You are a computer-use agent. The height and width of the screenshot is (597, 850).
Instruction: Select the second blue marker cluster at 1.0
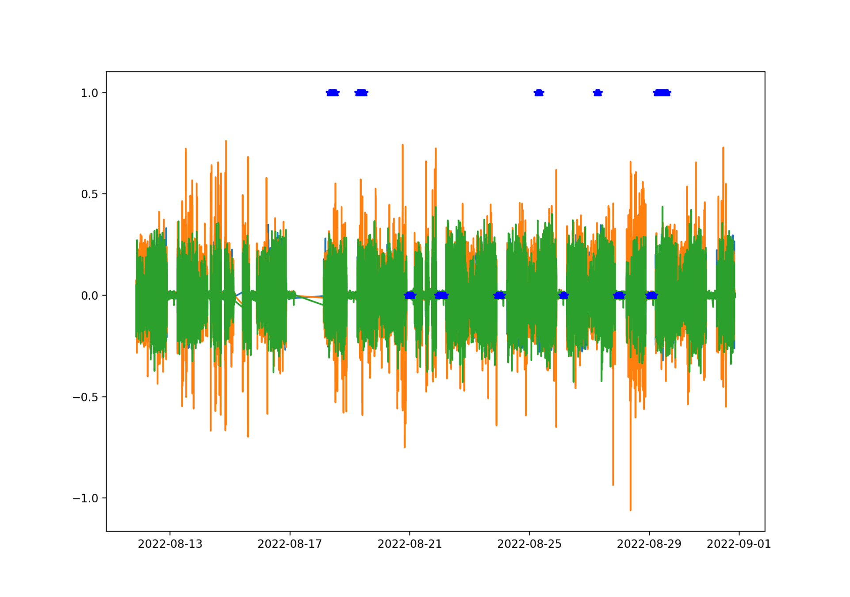tap(361, 93)
